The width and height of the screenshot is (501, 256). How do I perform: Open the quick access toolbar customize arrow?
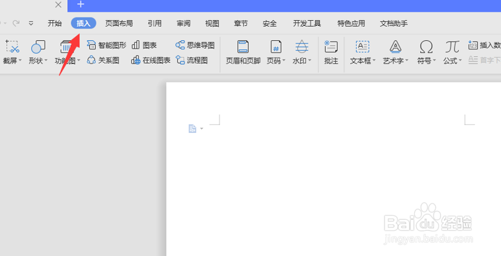pos(31,23)
